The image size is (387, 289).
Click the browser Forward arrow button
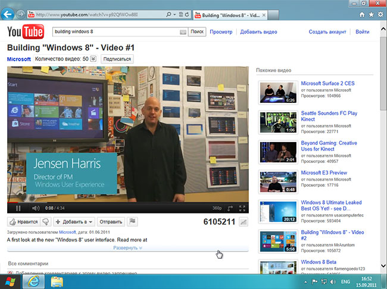coord(20,14)
